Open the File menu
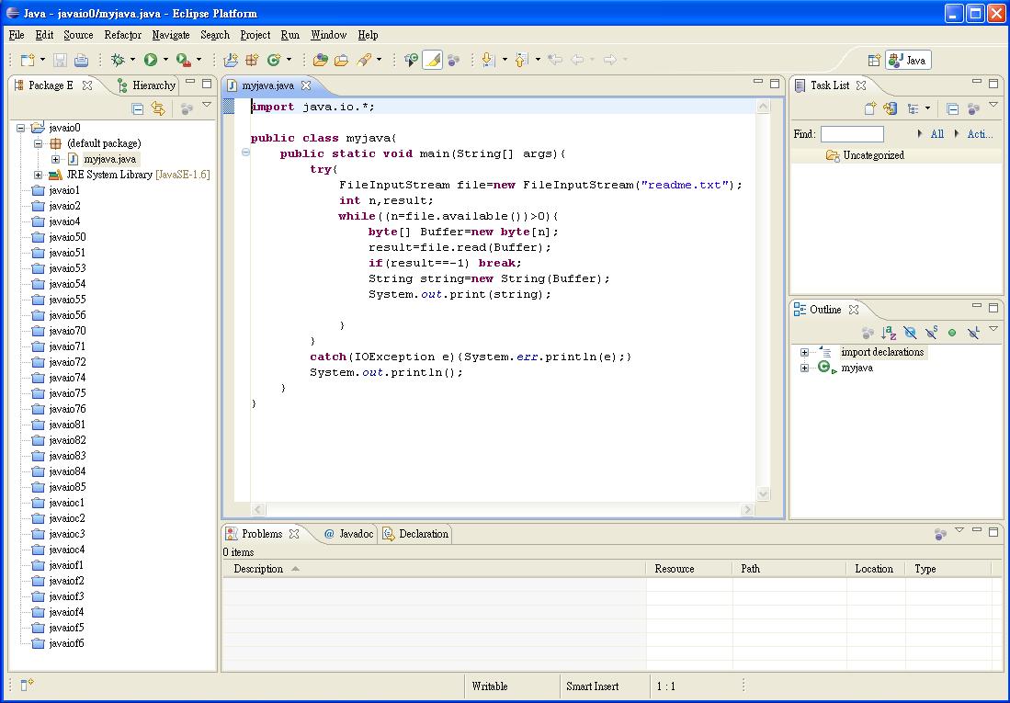Screen dimensions: 1010x703 point(17,35)
